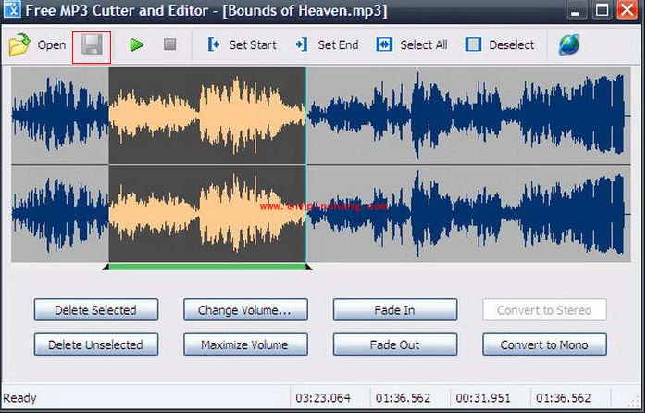Image resolution: width=647 pixels, height=413 pixels.
Task: Apply Fade Out to selection
Action: 395,344
